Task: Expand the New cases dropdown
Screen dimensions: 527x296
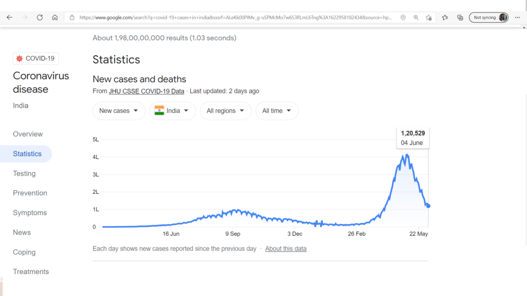Action: coord(119,111)
